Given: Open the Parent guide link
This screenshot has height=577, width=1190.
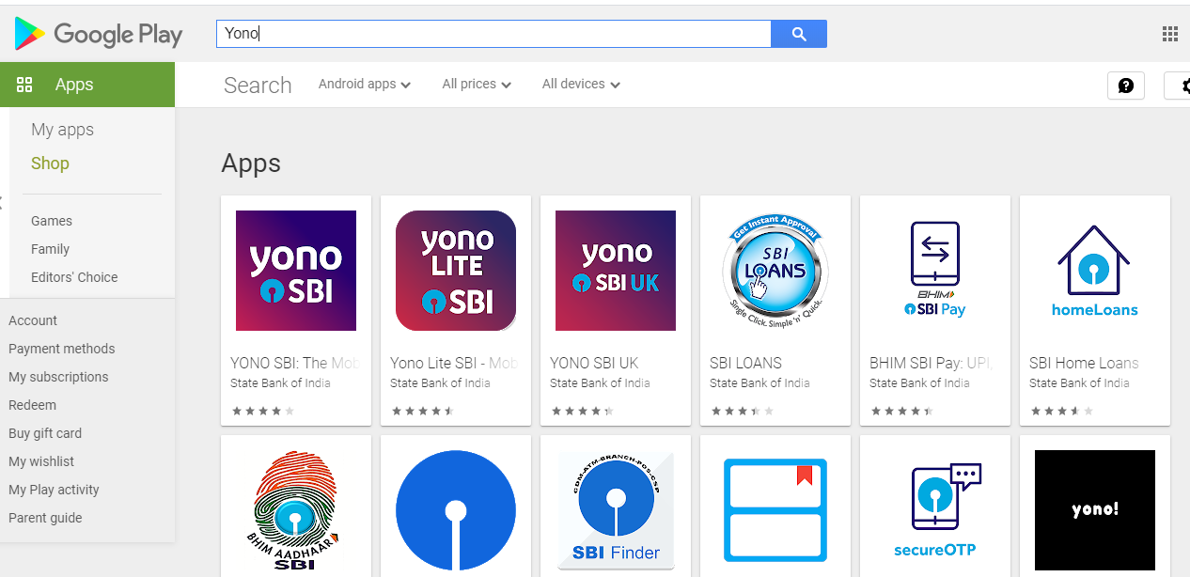Looking at the screenshot, I should point(45,518).
